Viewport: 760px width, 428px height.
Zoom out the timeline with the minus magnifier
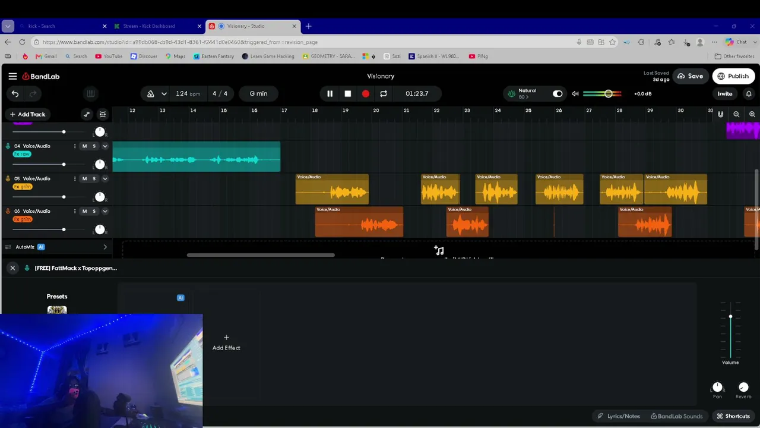click(x=736, y=114)
